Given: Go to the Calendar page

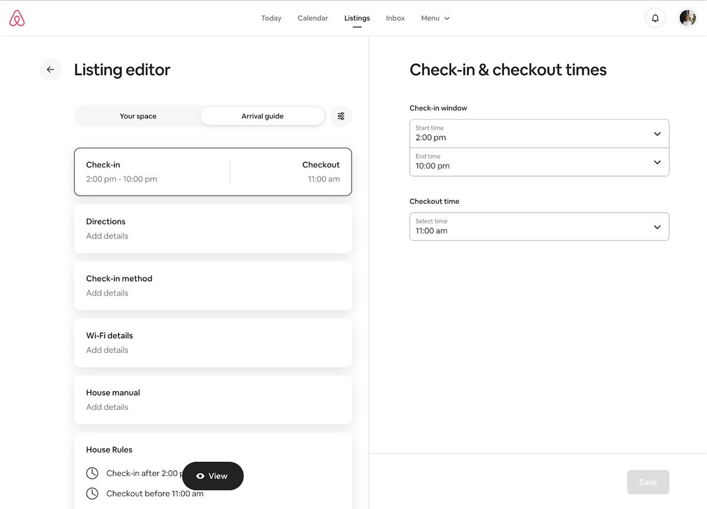Looking at the screenshot, I should pyautogui.click(x=313, y=18).
